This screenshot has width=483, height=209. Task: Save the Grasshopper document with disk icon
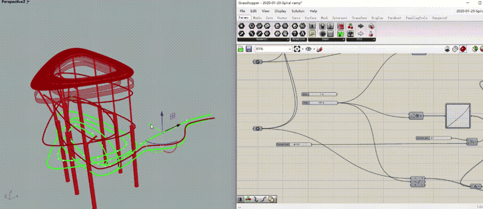(249, 49)
